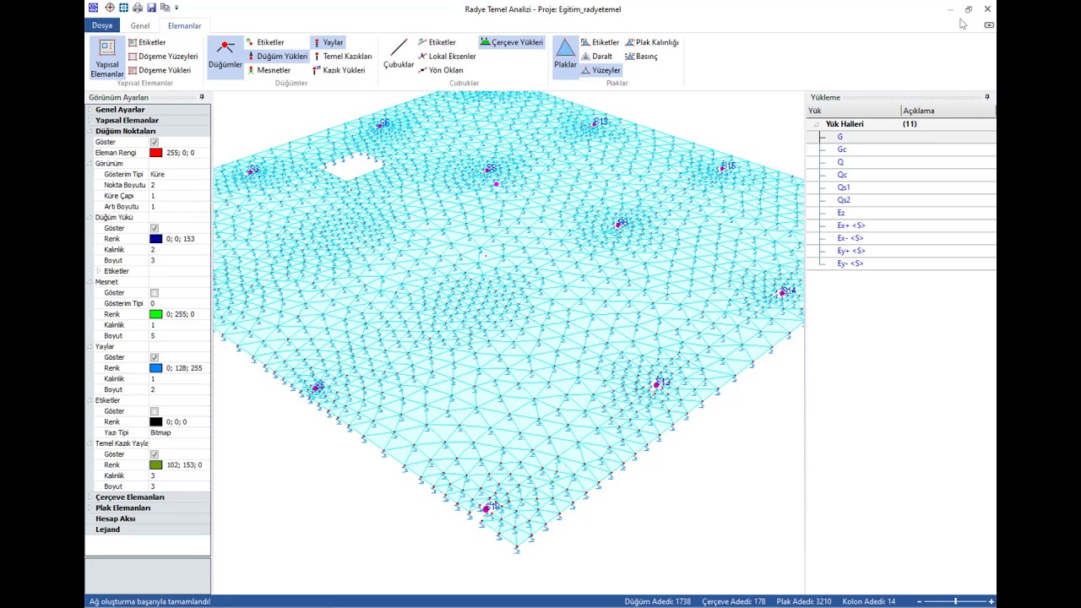
Task: Toggle Göster checkbox under Temel Kazık Yayları
Action: [154, 454]
